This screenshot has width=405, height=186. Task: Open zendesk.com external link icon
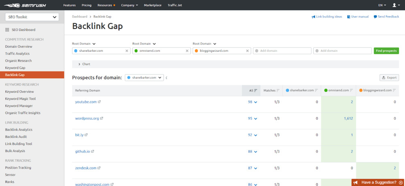pos(99,168)
